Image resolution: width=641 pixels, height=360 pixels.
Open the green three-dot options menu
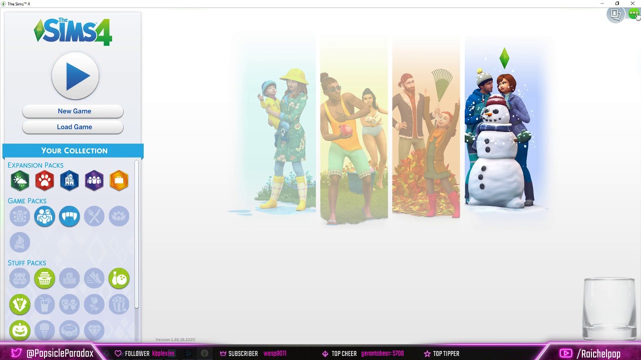[634, 14]
